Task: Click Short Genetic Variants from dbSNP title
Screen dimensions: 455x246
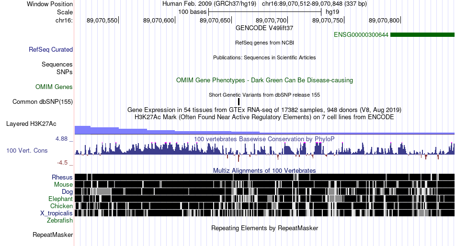Action: (x=264, y=95)
